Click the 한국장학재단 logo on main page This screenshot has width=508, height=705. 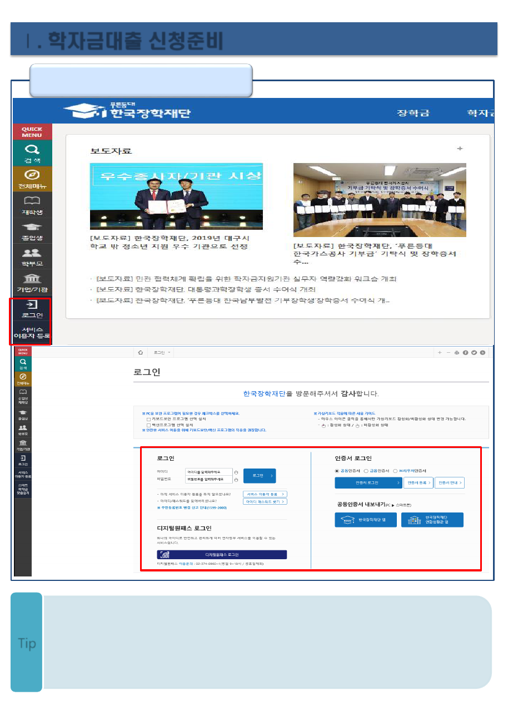(x=127, y=110)
